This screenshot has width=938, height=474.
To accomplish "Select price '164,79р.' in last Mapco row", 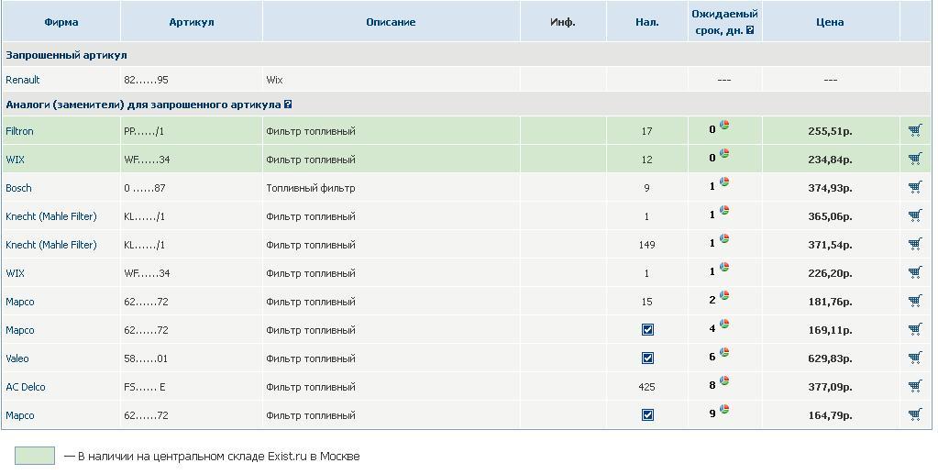I will (831, 415).
